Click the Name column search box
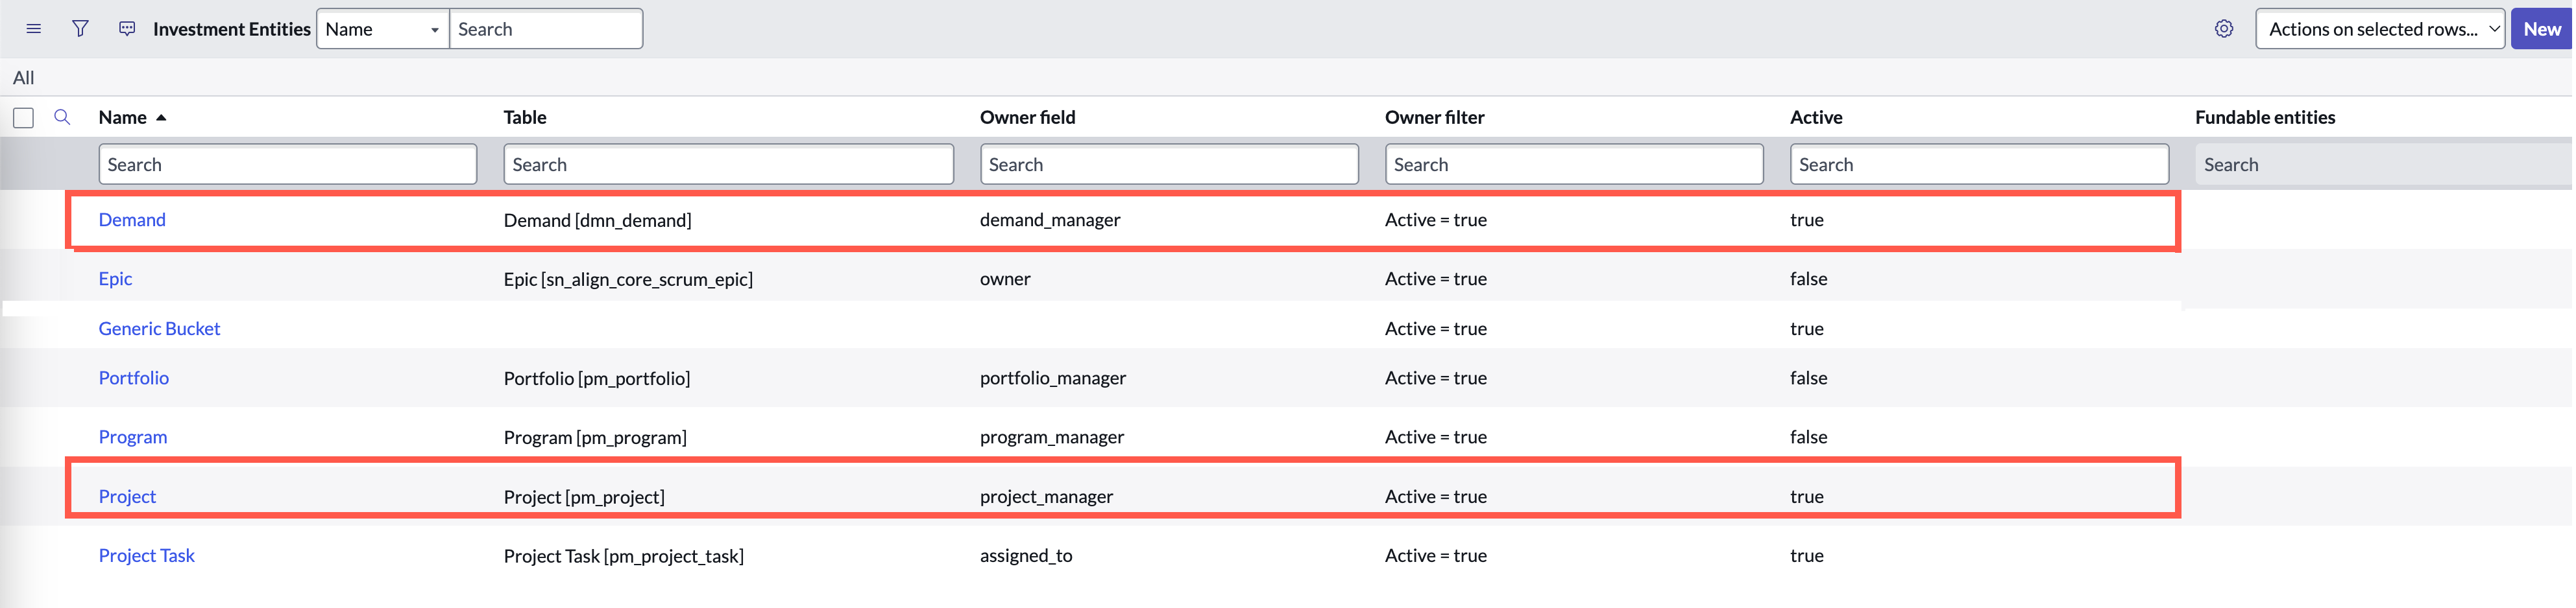2576x608 pixels. pyautogui.click(x=288, y=165)
